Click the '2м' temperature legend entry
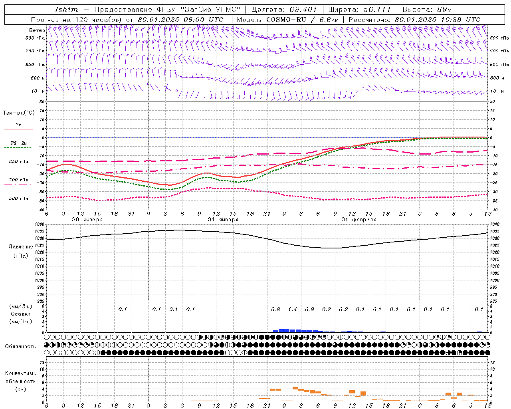511x409 pixels. pyautogui.click(x=19, y=125)
